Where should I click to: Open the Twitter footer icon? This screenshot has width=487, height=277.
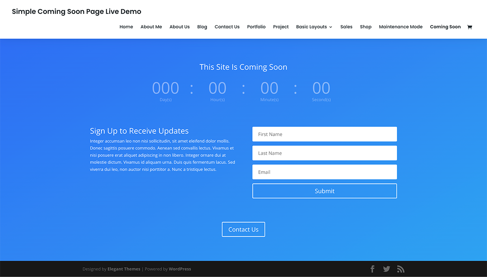coord(386,269)
